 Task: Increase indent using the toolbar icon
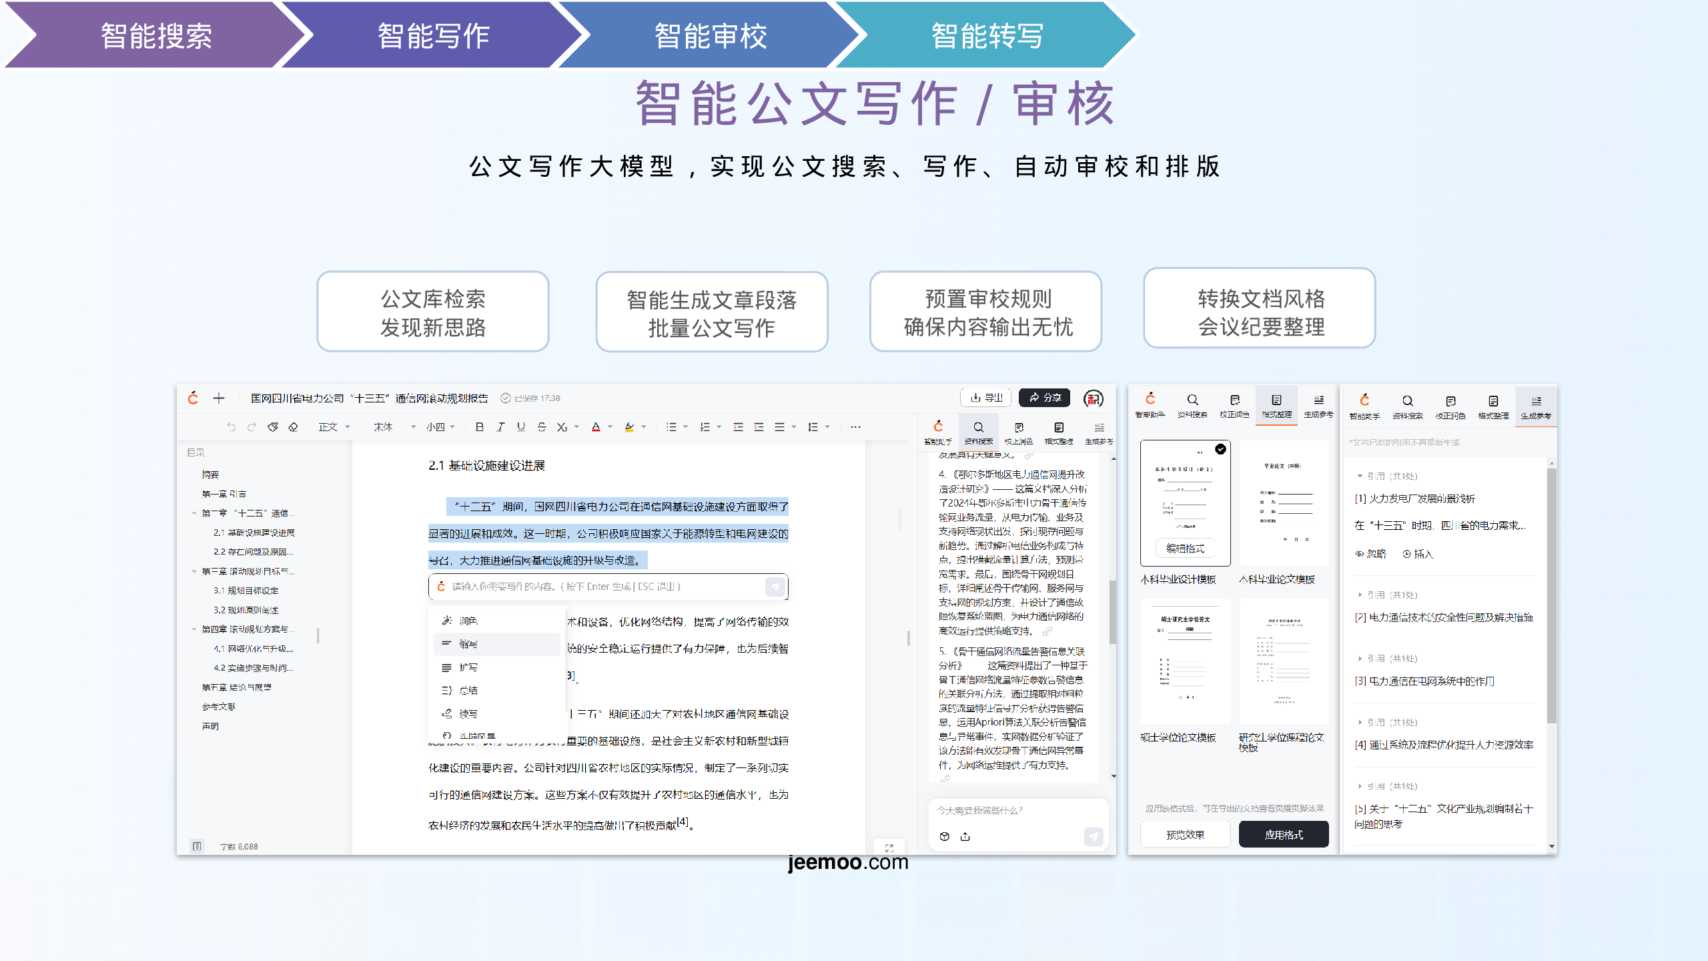(x=759, y=427)
